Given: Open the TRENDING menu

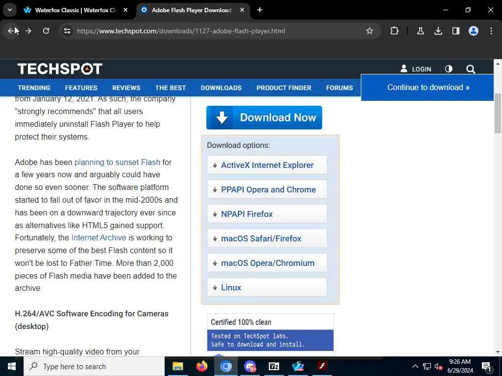Looking at the screenshot, I should click(34, 88).
